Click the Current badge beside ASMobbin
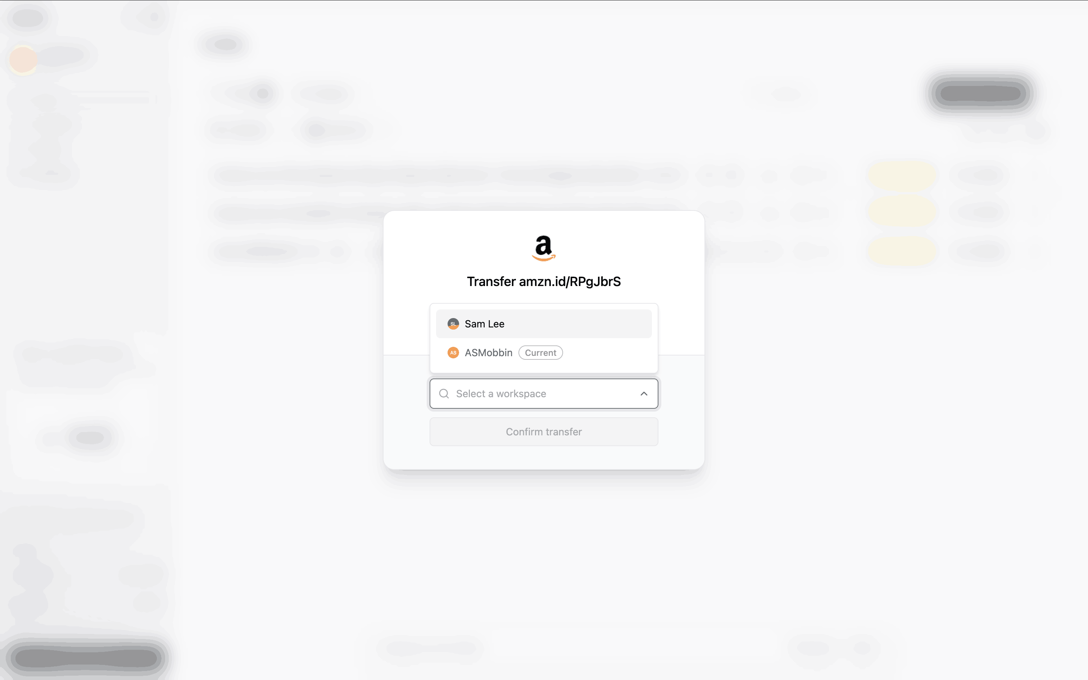This screenshot has height=680, width=1088. pos(540,353)
